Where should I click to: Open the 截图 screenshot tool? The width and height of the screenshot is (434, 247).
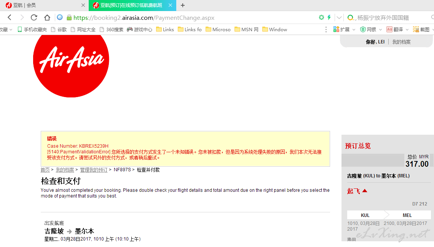(421, 29)
